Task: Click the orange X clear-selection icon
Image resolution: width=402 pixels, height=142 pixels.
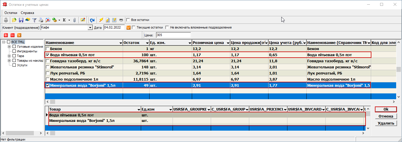Action: (19, 35)
